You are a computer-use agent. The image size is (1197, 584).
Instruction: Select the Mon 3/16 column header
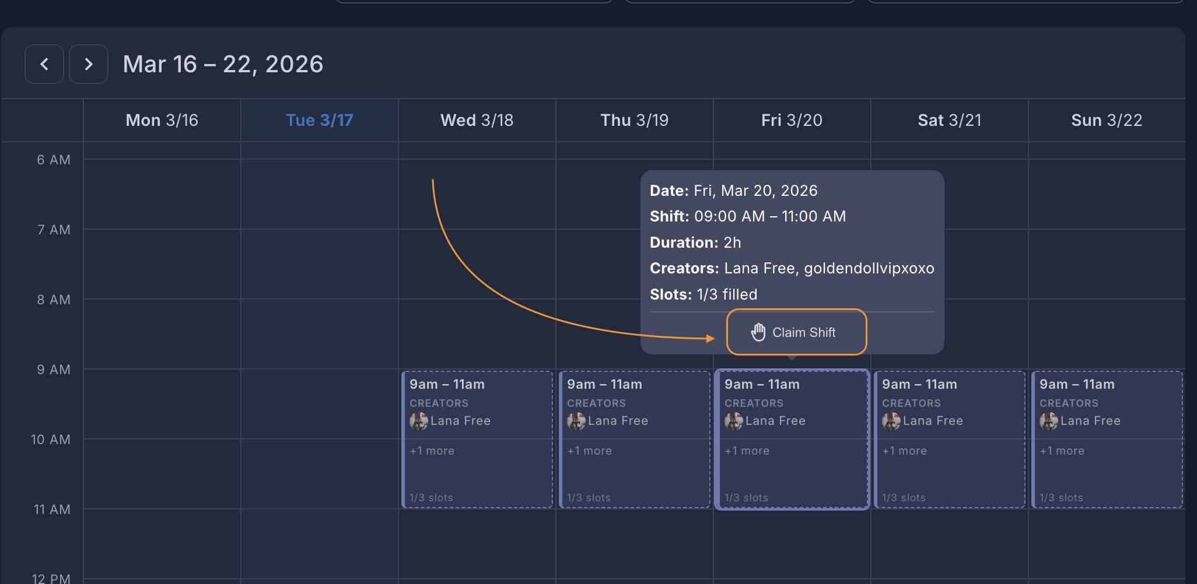click(x=162, y=120)
